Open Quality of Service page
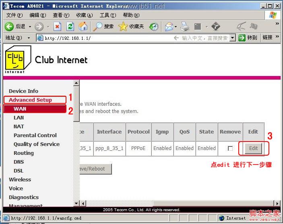The height and width of the screenshot is (224, 283). pos(37,144)
